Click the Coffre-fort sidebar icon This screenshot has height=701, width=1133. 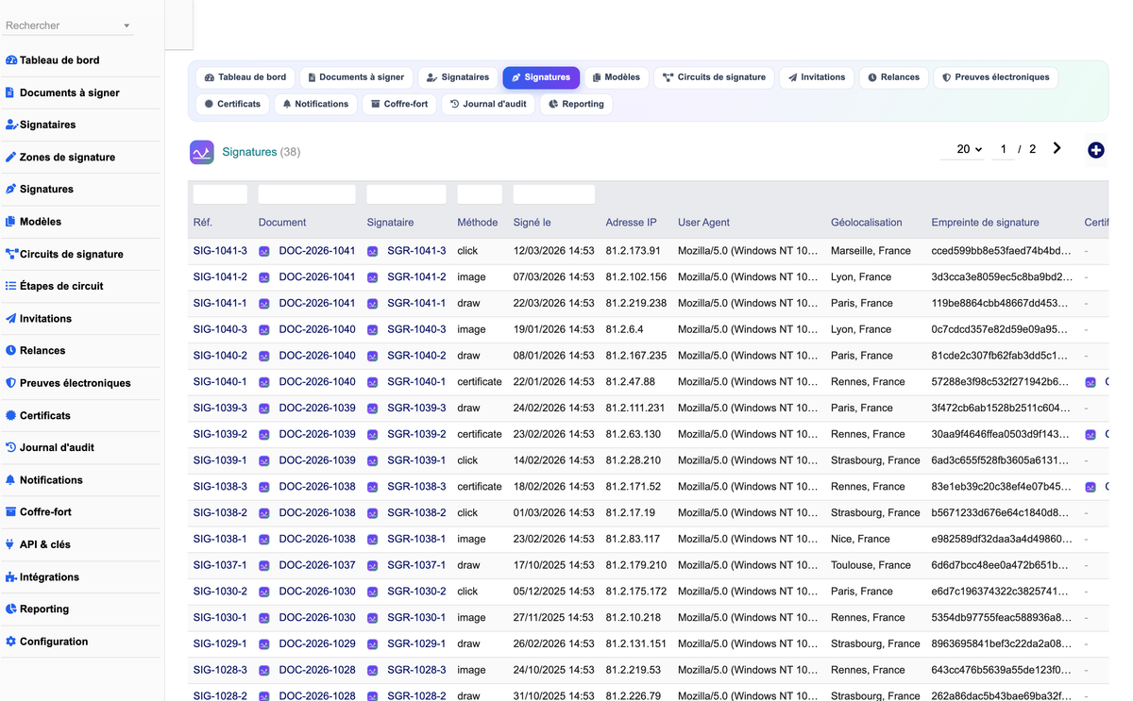[11, 511]
